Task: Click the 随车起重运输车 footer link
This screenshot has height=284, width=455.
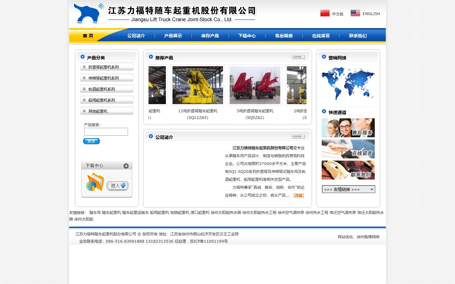Action: click(136, 213)
